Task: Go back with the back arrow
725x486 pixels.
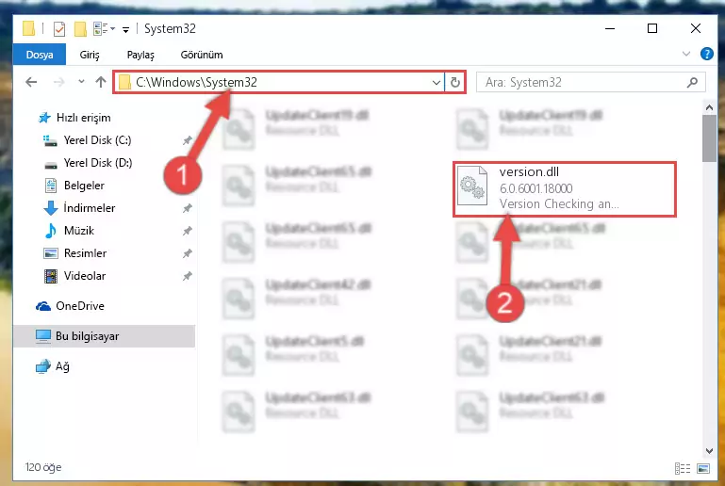Action: (31, 82)
